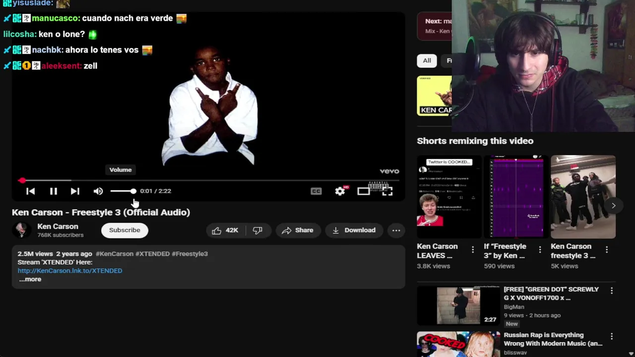Skip to next video in player

(x=75, y=191)
